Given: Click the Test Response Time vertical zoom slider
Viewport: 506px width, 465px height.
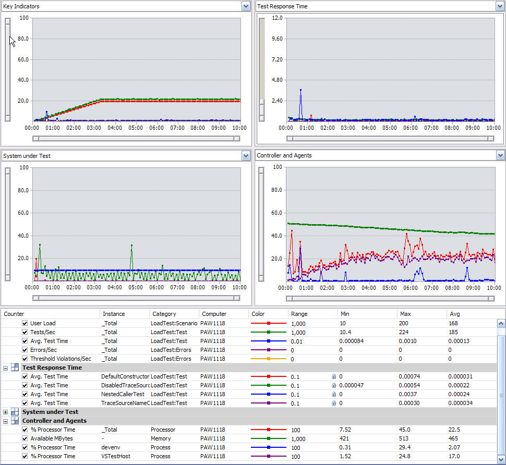Looking at the screenshot, I should [262, 70].
